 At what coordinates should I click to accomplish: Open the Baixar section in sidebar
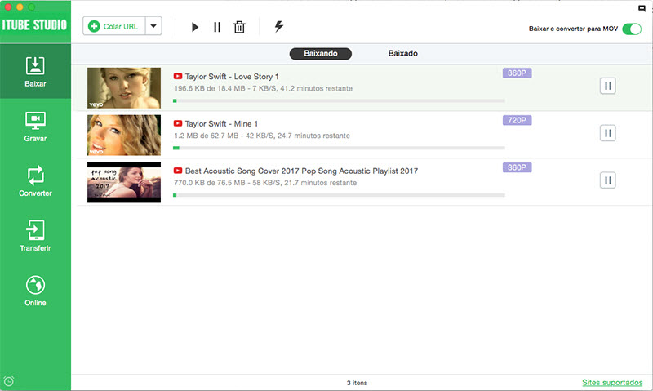tap(35, 71)
